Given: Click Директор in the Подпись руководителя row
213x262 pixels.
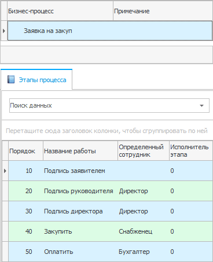Looking at the screenshot, I should point(144,191).
